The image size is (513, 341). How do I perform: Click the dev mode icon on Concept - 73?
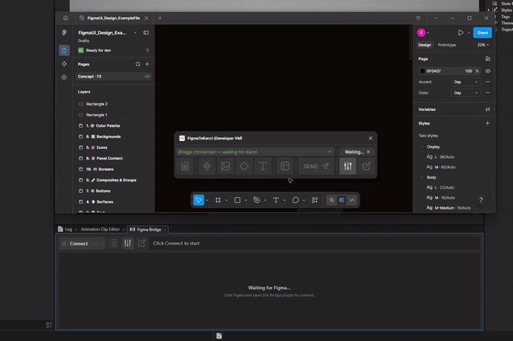(147, 76)
